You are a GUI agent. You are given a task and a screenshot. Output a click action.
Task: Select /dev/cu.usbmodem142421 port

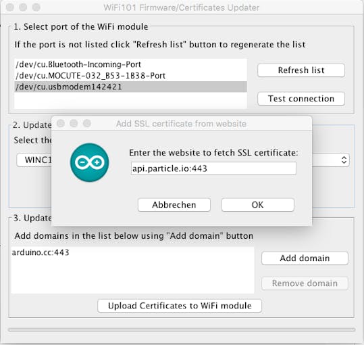click(130, 87)
